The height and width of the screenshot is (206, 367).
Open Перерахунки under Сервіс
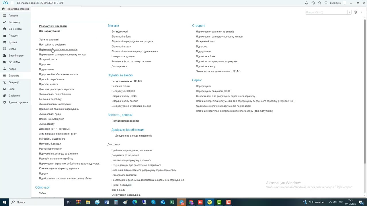(x=204, y=86)
